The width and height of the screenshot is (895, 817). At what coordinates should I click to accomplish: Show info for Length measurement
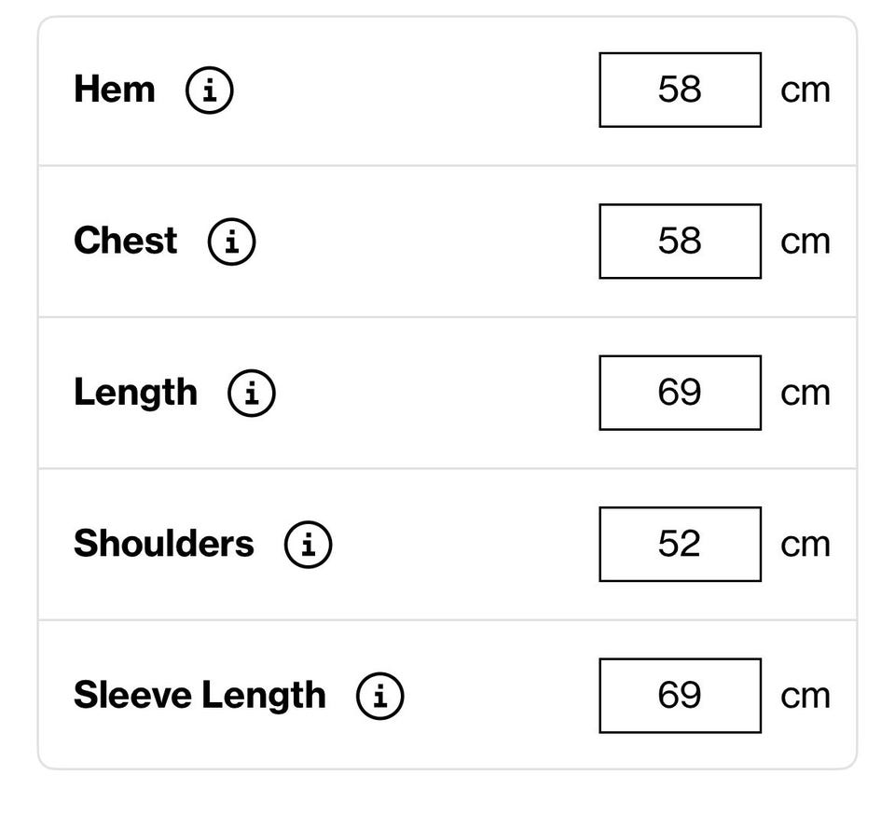point(252,393)
